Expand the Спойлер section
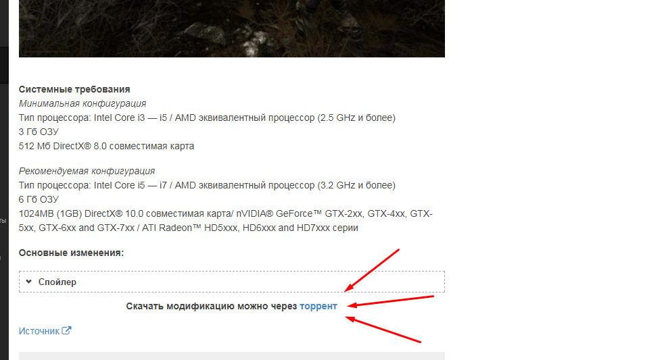Viewport: 660px width, 360px height. tap(231, 282)
